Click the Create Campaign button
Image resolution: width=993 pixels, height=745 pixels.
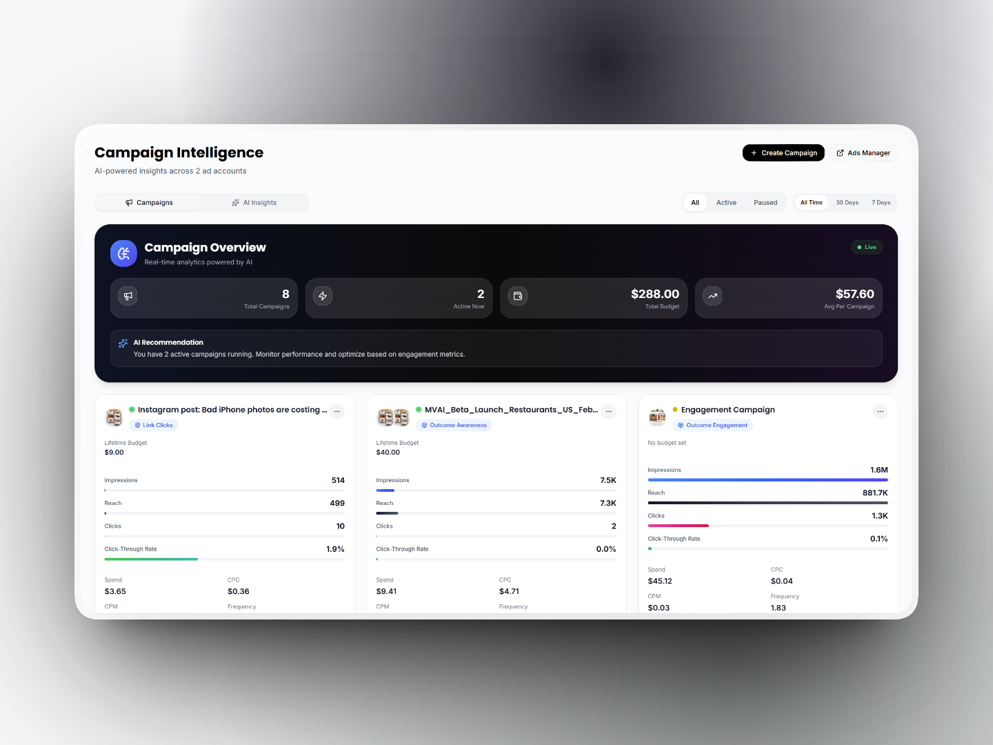tap(783, 152)
